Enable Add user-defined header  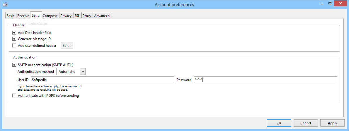click(14, 46)
